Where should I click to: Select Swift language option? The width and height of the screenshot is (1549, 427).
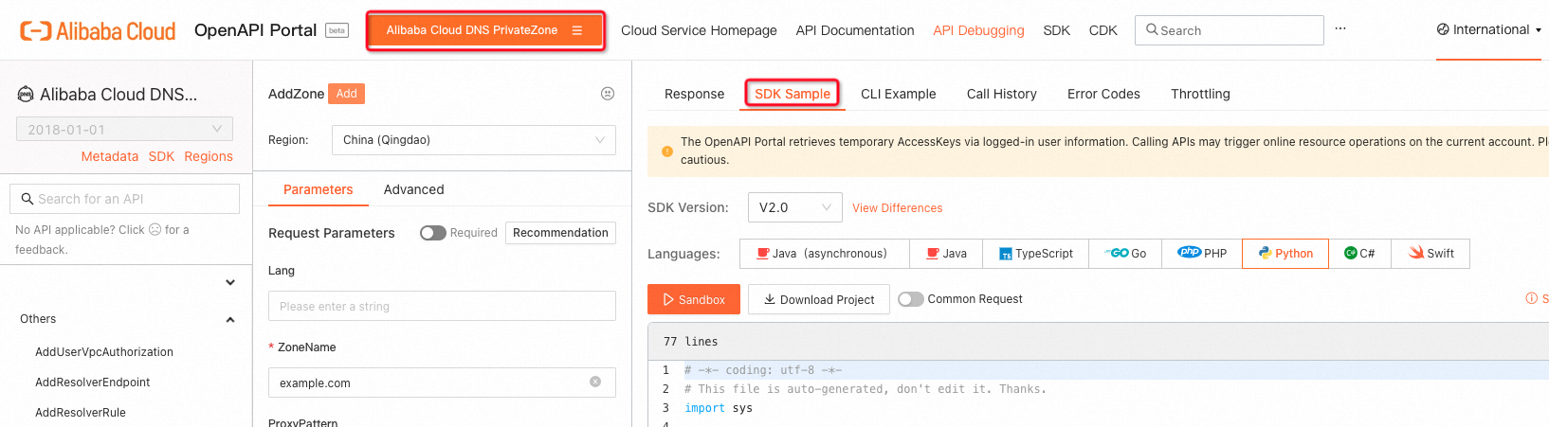click(x=1431, y=254)
